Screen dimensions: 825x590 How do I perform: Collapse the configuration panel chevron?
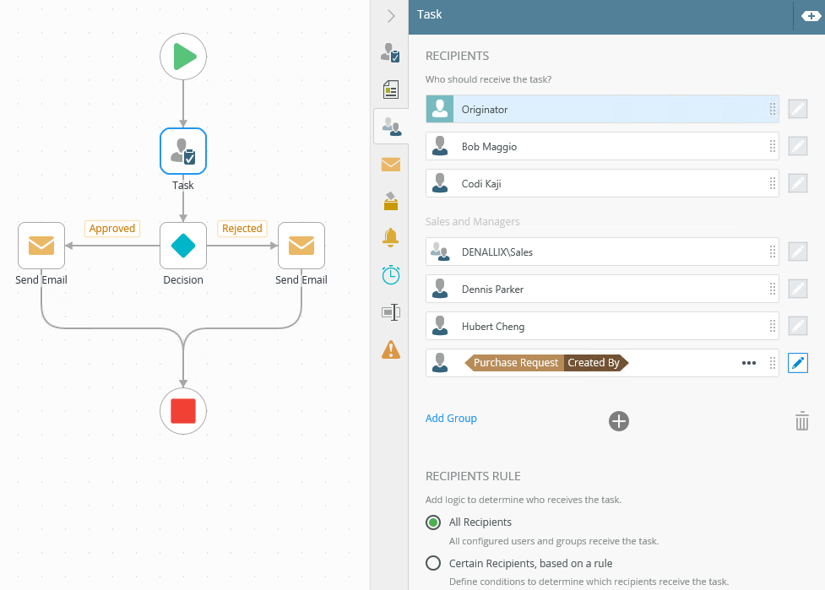coord(390,16)
